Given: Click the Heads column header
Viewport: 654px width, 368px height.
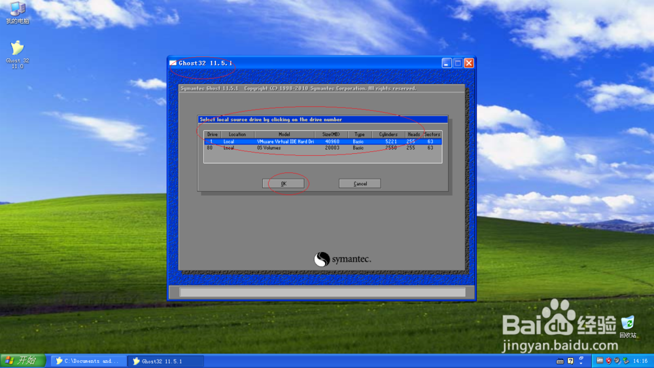Looking at the screenshot, I should pos(414,134).
